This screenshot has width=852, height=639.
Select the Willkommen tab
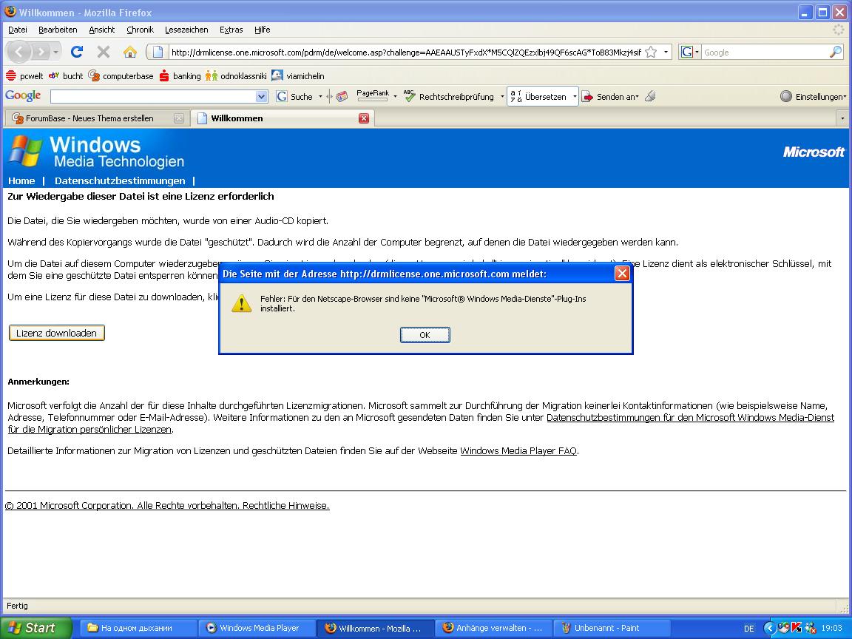tap(237, 118)
